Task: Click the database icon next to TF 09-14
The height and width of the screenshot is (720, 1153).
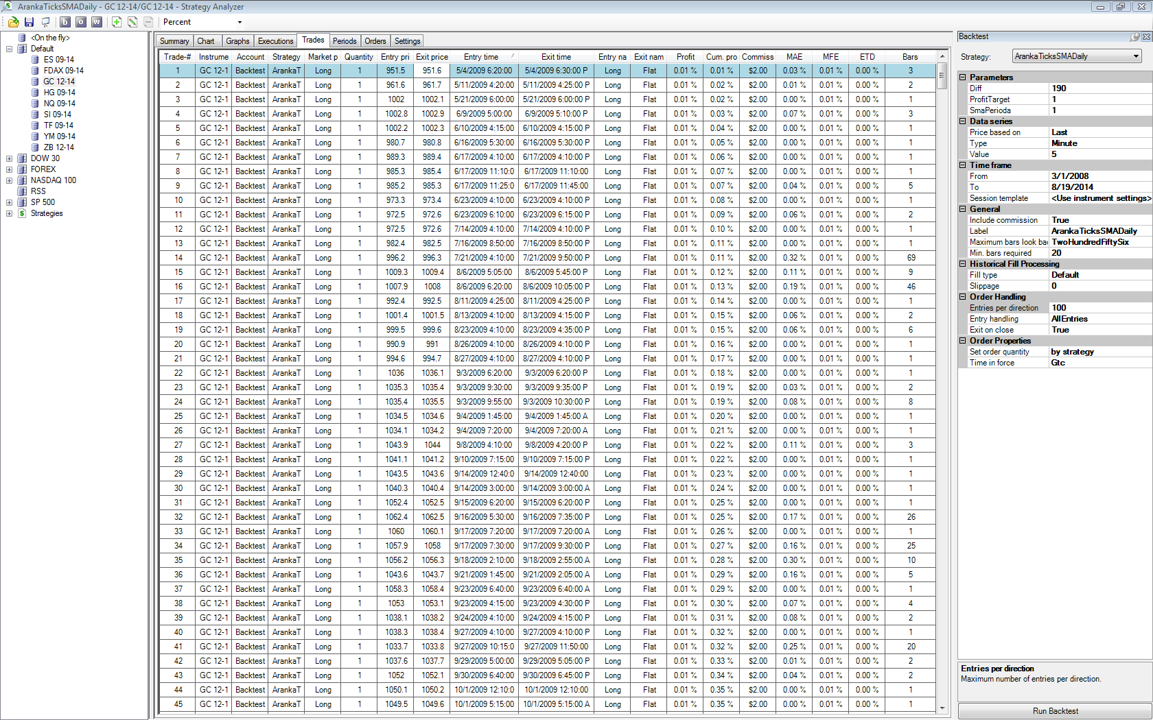Action: pyautogui.click(x=35, y=125)
